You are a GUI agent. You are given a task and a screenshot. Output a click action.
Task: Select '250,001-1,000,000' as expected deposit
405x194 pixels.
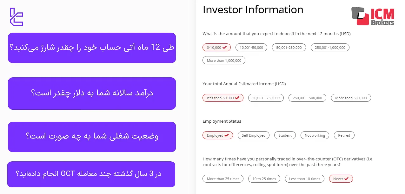(x=330, y=47)
